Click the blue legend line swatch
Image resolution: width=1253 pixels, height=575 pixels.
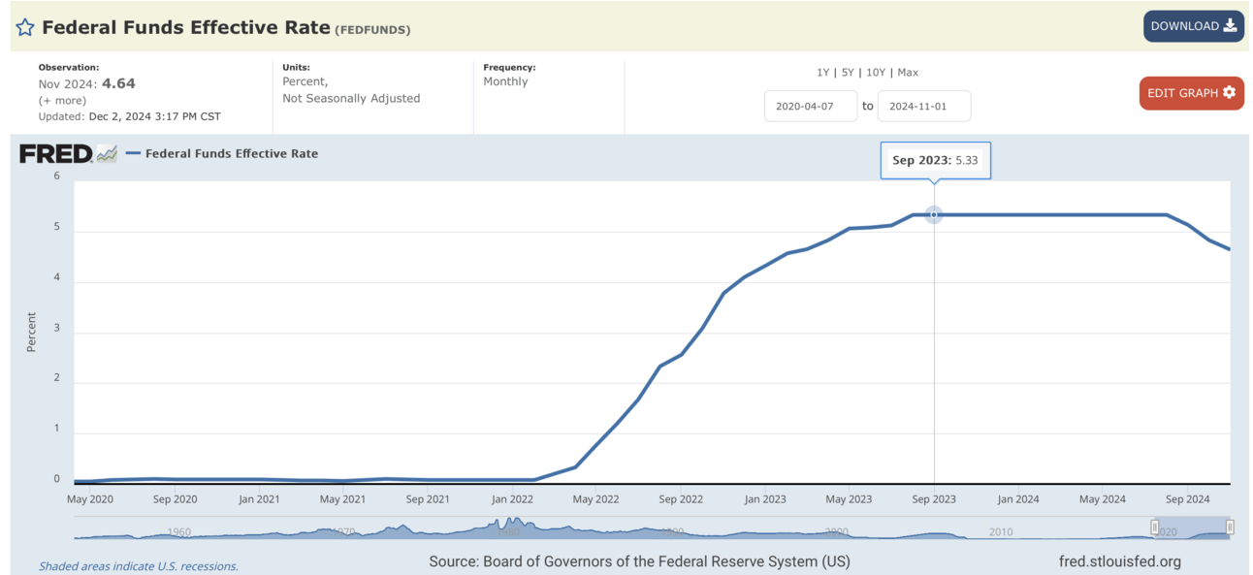point(133,153)
